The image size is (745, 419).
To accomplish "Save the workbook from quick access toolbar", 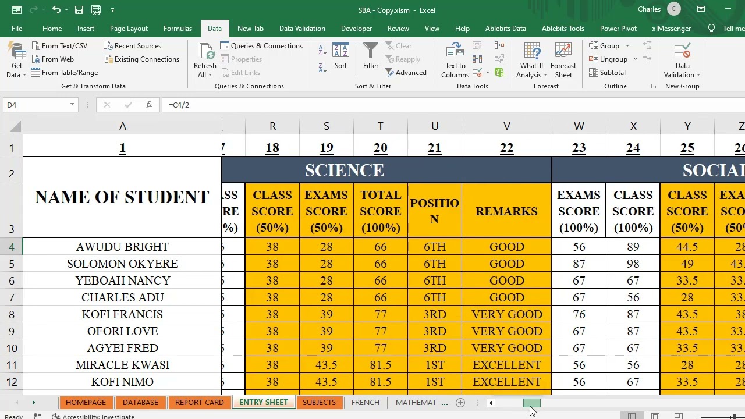I will pos(79,10).
